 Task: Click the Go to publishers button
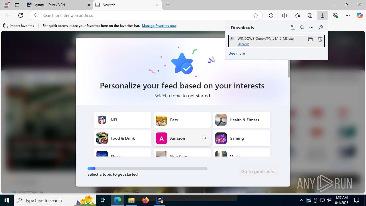tap(258, 172)
